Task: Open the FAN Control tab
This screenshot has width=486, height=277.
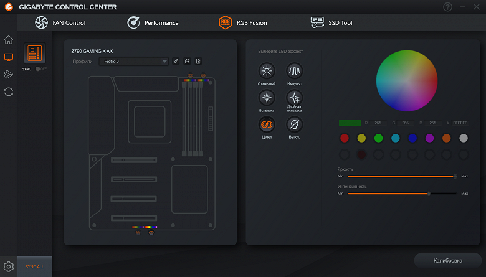Action: 60,22
